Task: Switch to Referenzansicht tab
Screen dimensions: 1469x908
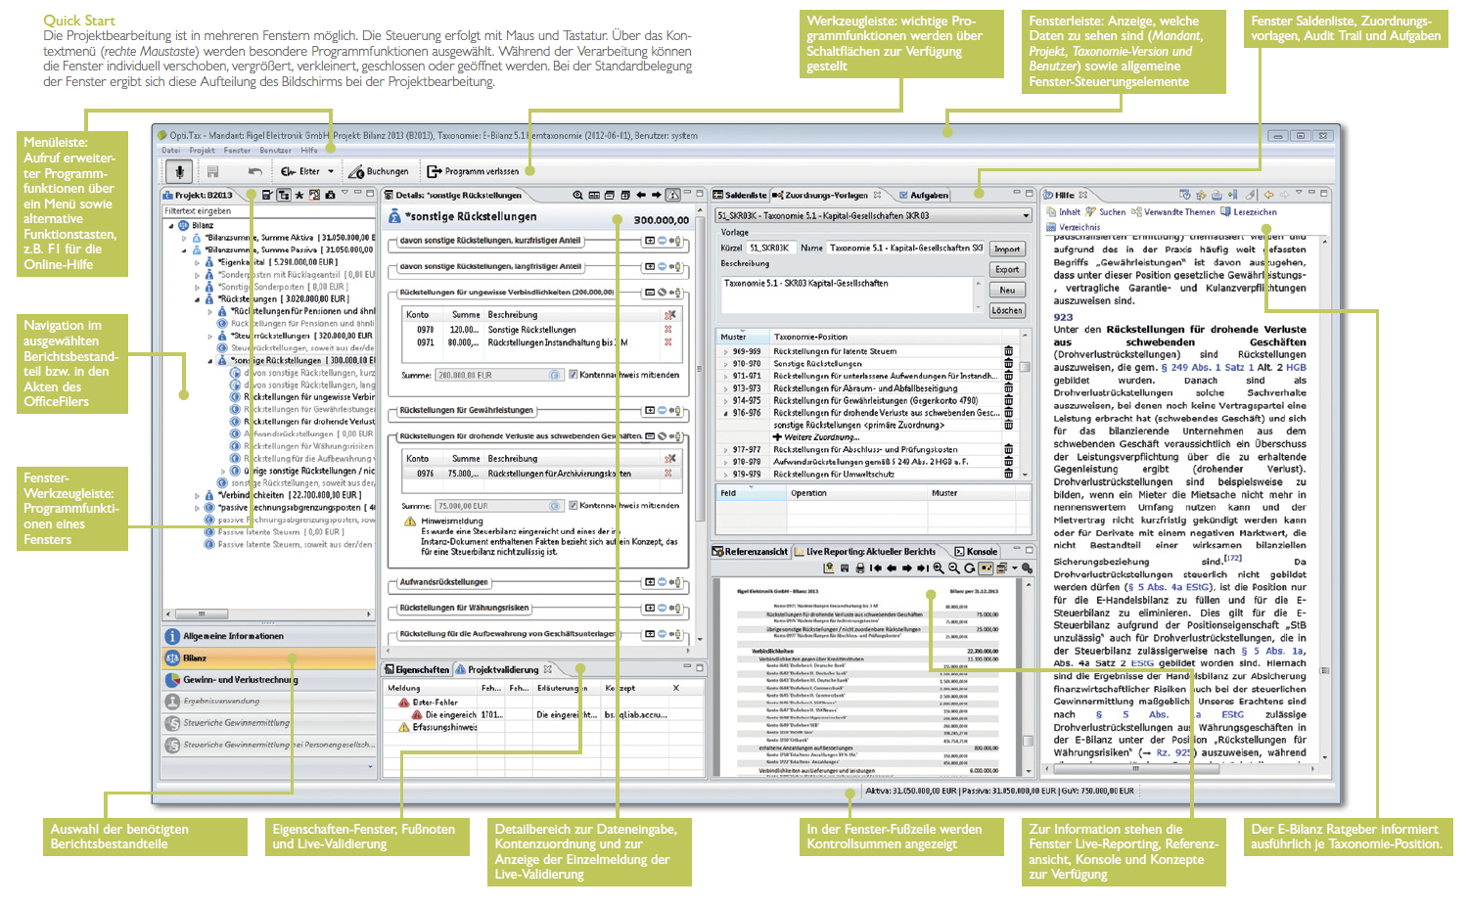Action: (x=751, y=552)
